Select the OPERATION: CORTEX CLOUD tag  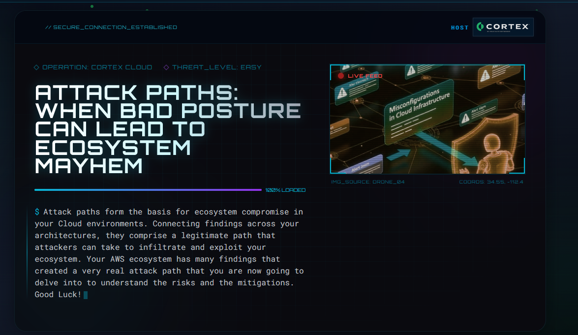click(x=93, y=67)
